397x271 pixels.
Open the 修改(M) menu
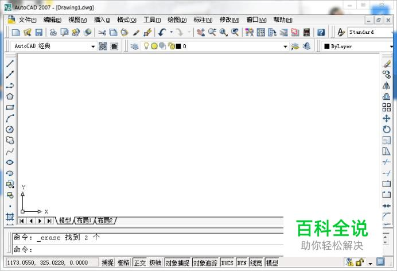(229, 20)
